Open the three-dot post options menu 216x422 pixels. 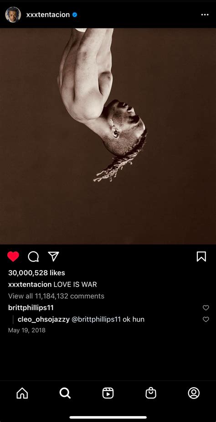click(205, 15)
